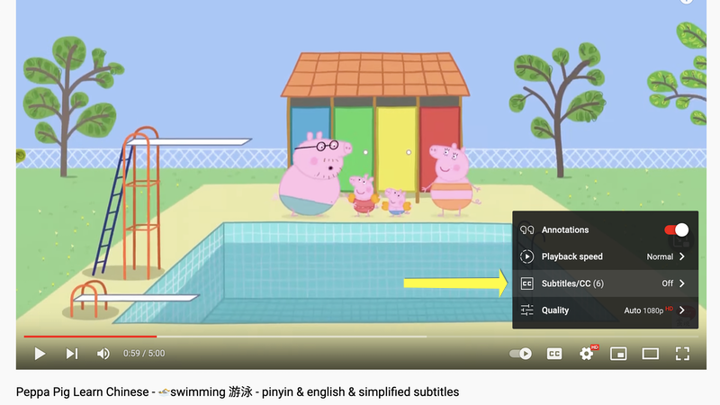Switch to theater mode
This screenshot has width=720, height=405.
(x=650, y=354)
